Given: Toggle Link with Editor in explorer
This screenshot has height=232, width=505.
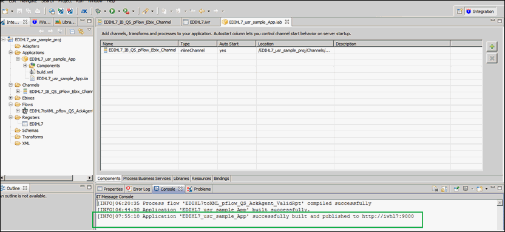Looking at the screenshot, I should [81, 31].
